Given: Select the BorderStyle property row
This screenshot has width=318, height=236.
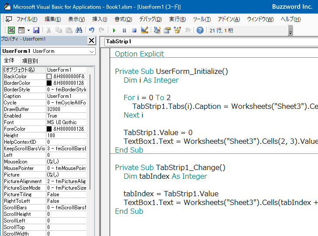Looking at the screenshot, I should [45, 90].
